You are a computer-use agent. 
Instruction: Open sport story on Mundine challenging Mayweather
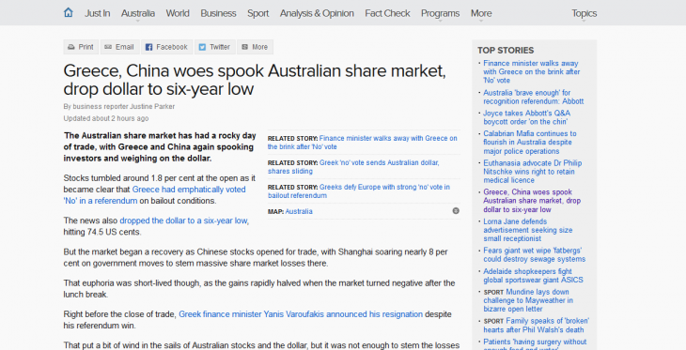point(528,300)
